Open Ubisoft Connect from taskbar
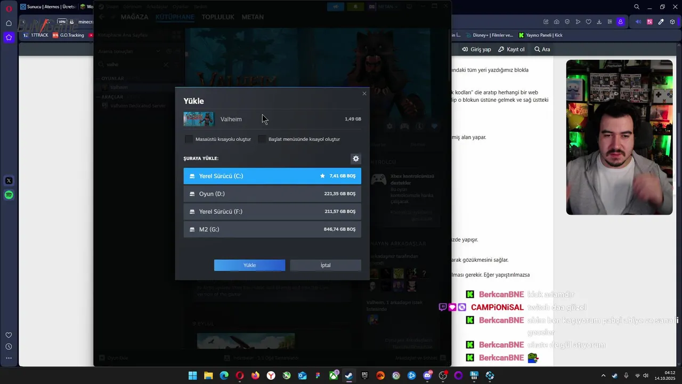The image size is (682, 384). [396, 375]
